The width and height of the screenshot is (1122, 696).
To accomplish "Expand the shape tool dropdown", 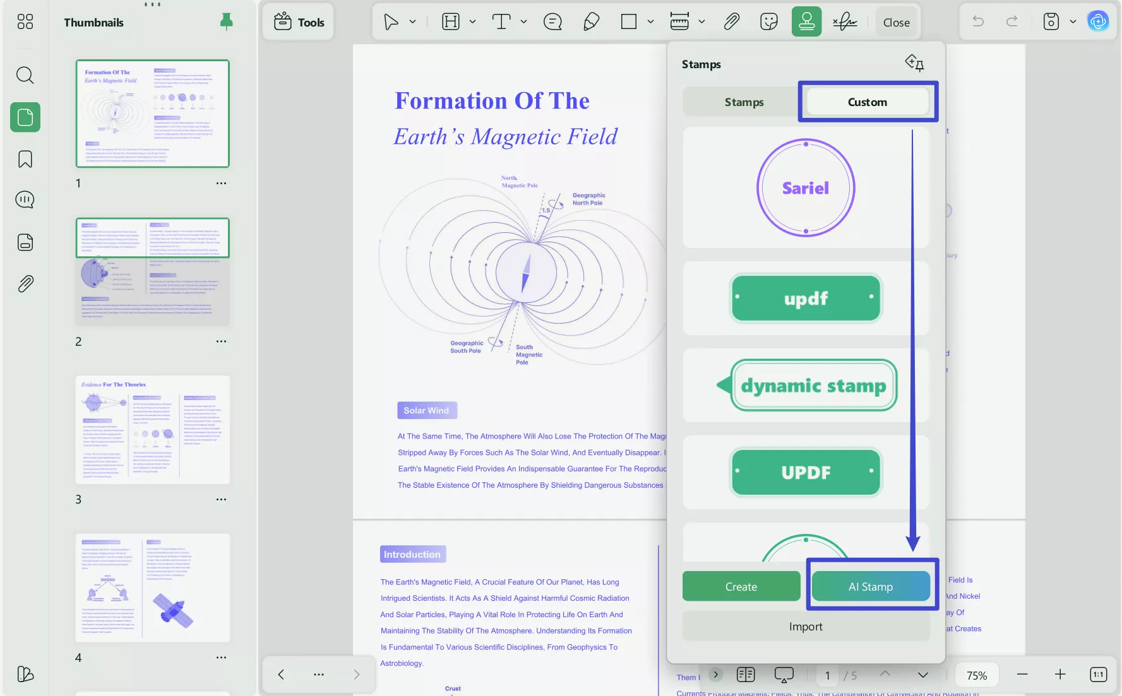I will [x=650, y=22].
